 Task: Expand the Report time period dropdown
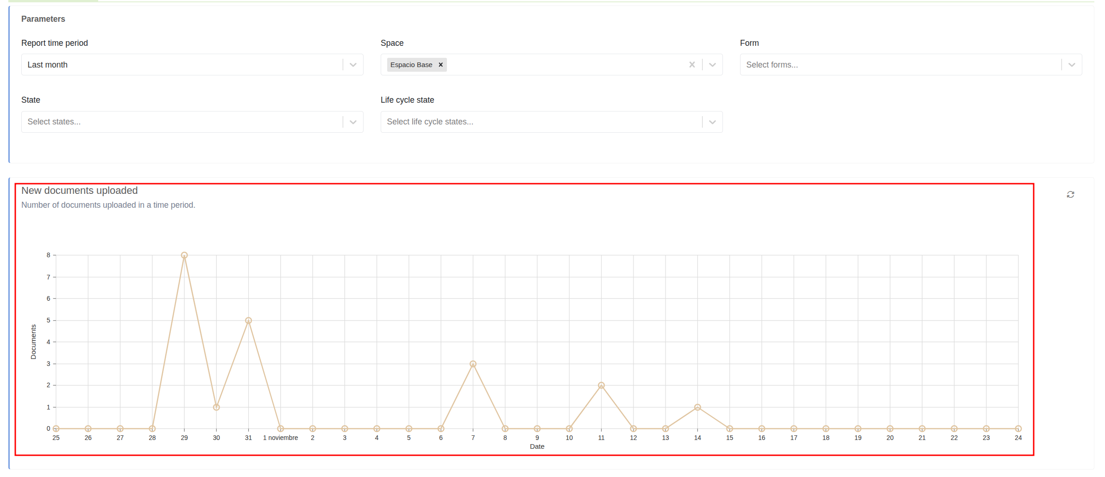pyautogui.click(x=353, y=65)
